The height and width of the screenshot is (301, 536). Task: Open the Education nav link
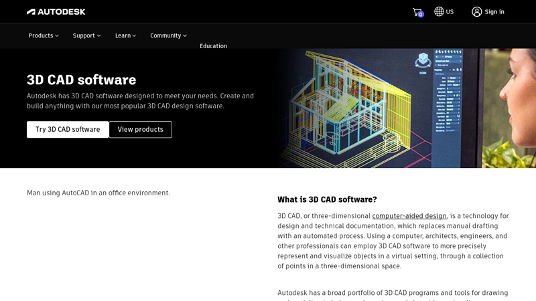213,46
